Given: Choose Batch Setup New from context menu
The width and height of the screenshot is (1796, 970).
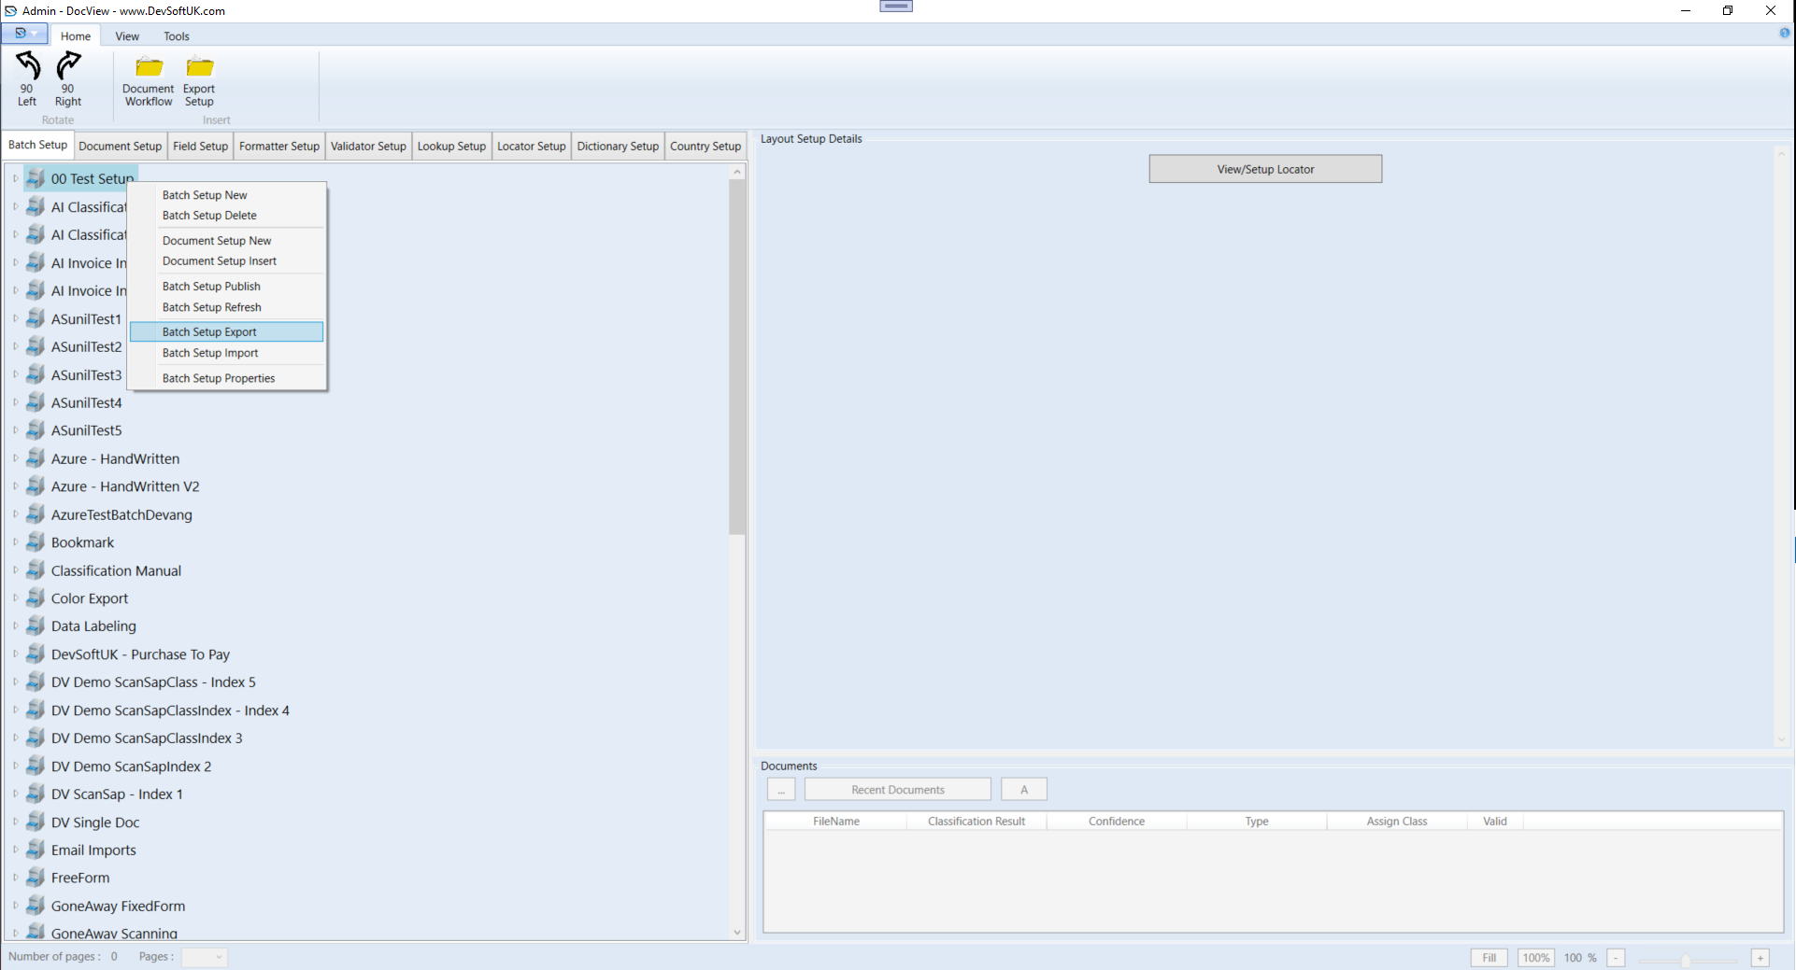Looking at the screenshot, I should [x=227, y=195].
